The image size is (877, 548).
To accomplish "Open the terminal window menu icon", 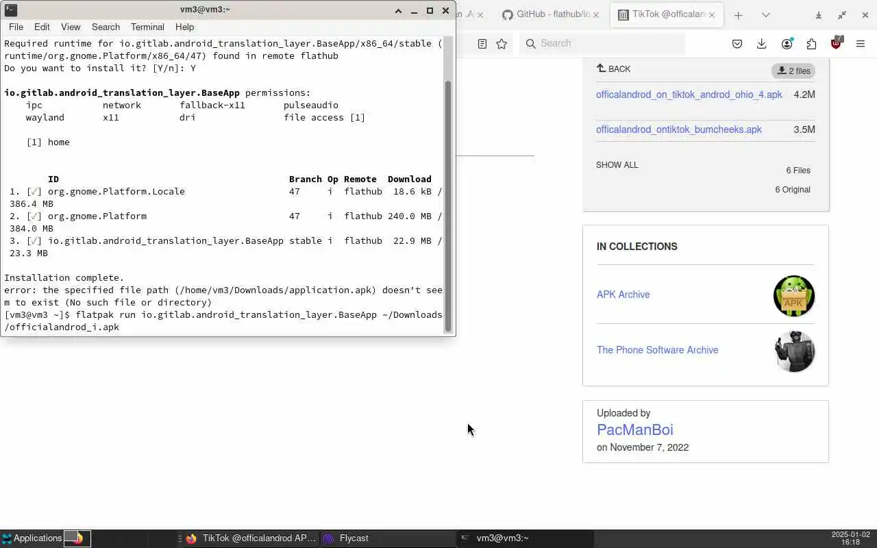I will 10,10.
